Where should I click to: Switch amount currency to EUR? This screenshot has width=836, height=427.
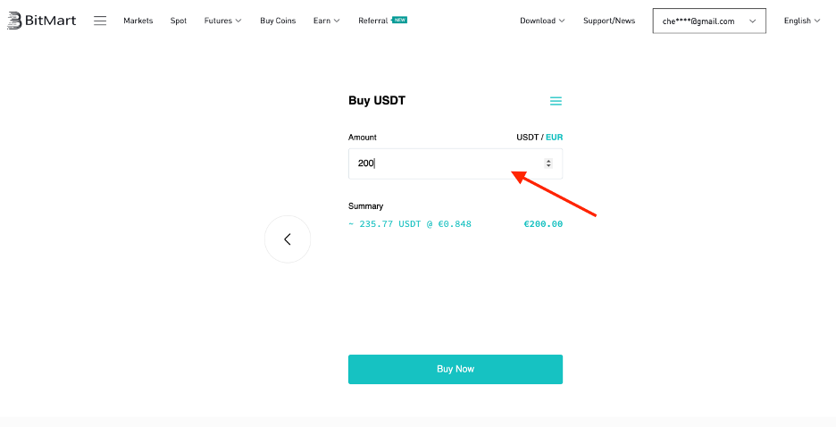point(554,137)
